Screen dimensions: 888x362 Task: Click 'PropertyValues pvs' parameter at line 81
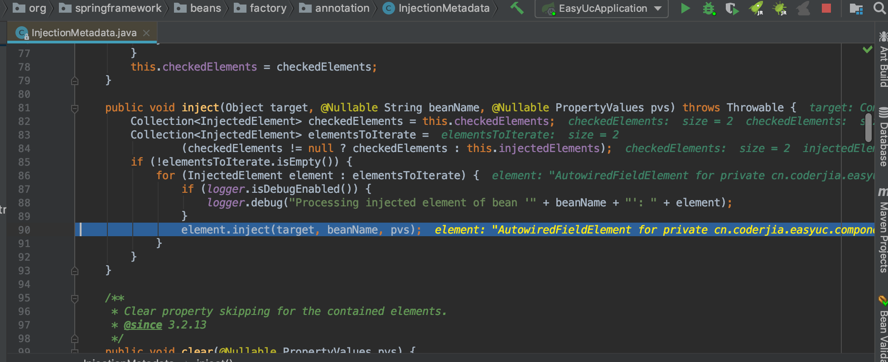click(612, 108)
